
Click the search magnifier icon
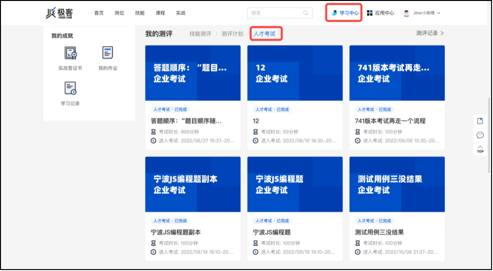point(305,13)
